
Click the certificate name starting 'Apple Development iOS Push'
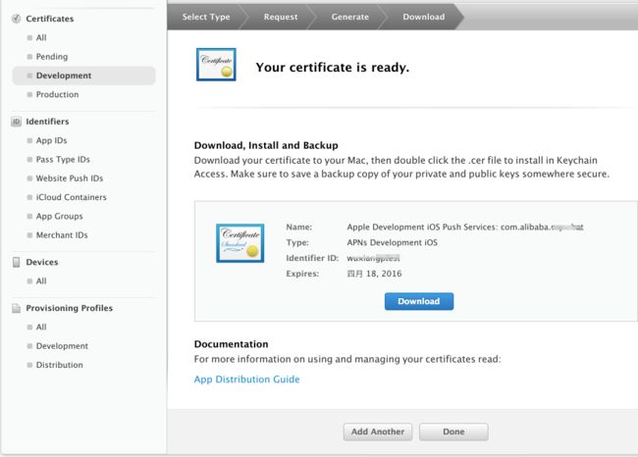click(x=465, y=227)
